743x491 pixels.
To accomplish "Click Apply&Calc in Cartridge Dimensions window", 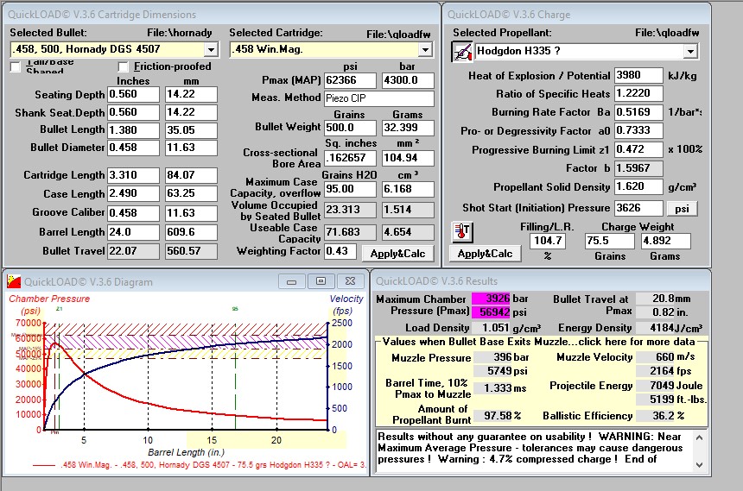I will coord(397,254).
